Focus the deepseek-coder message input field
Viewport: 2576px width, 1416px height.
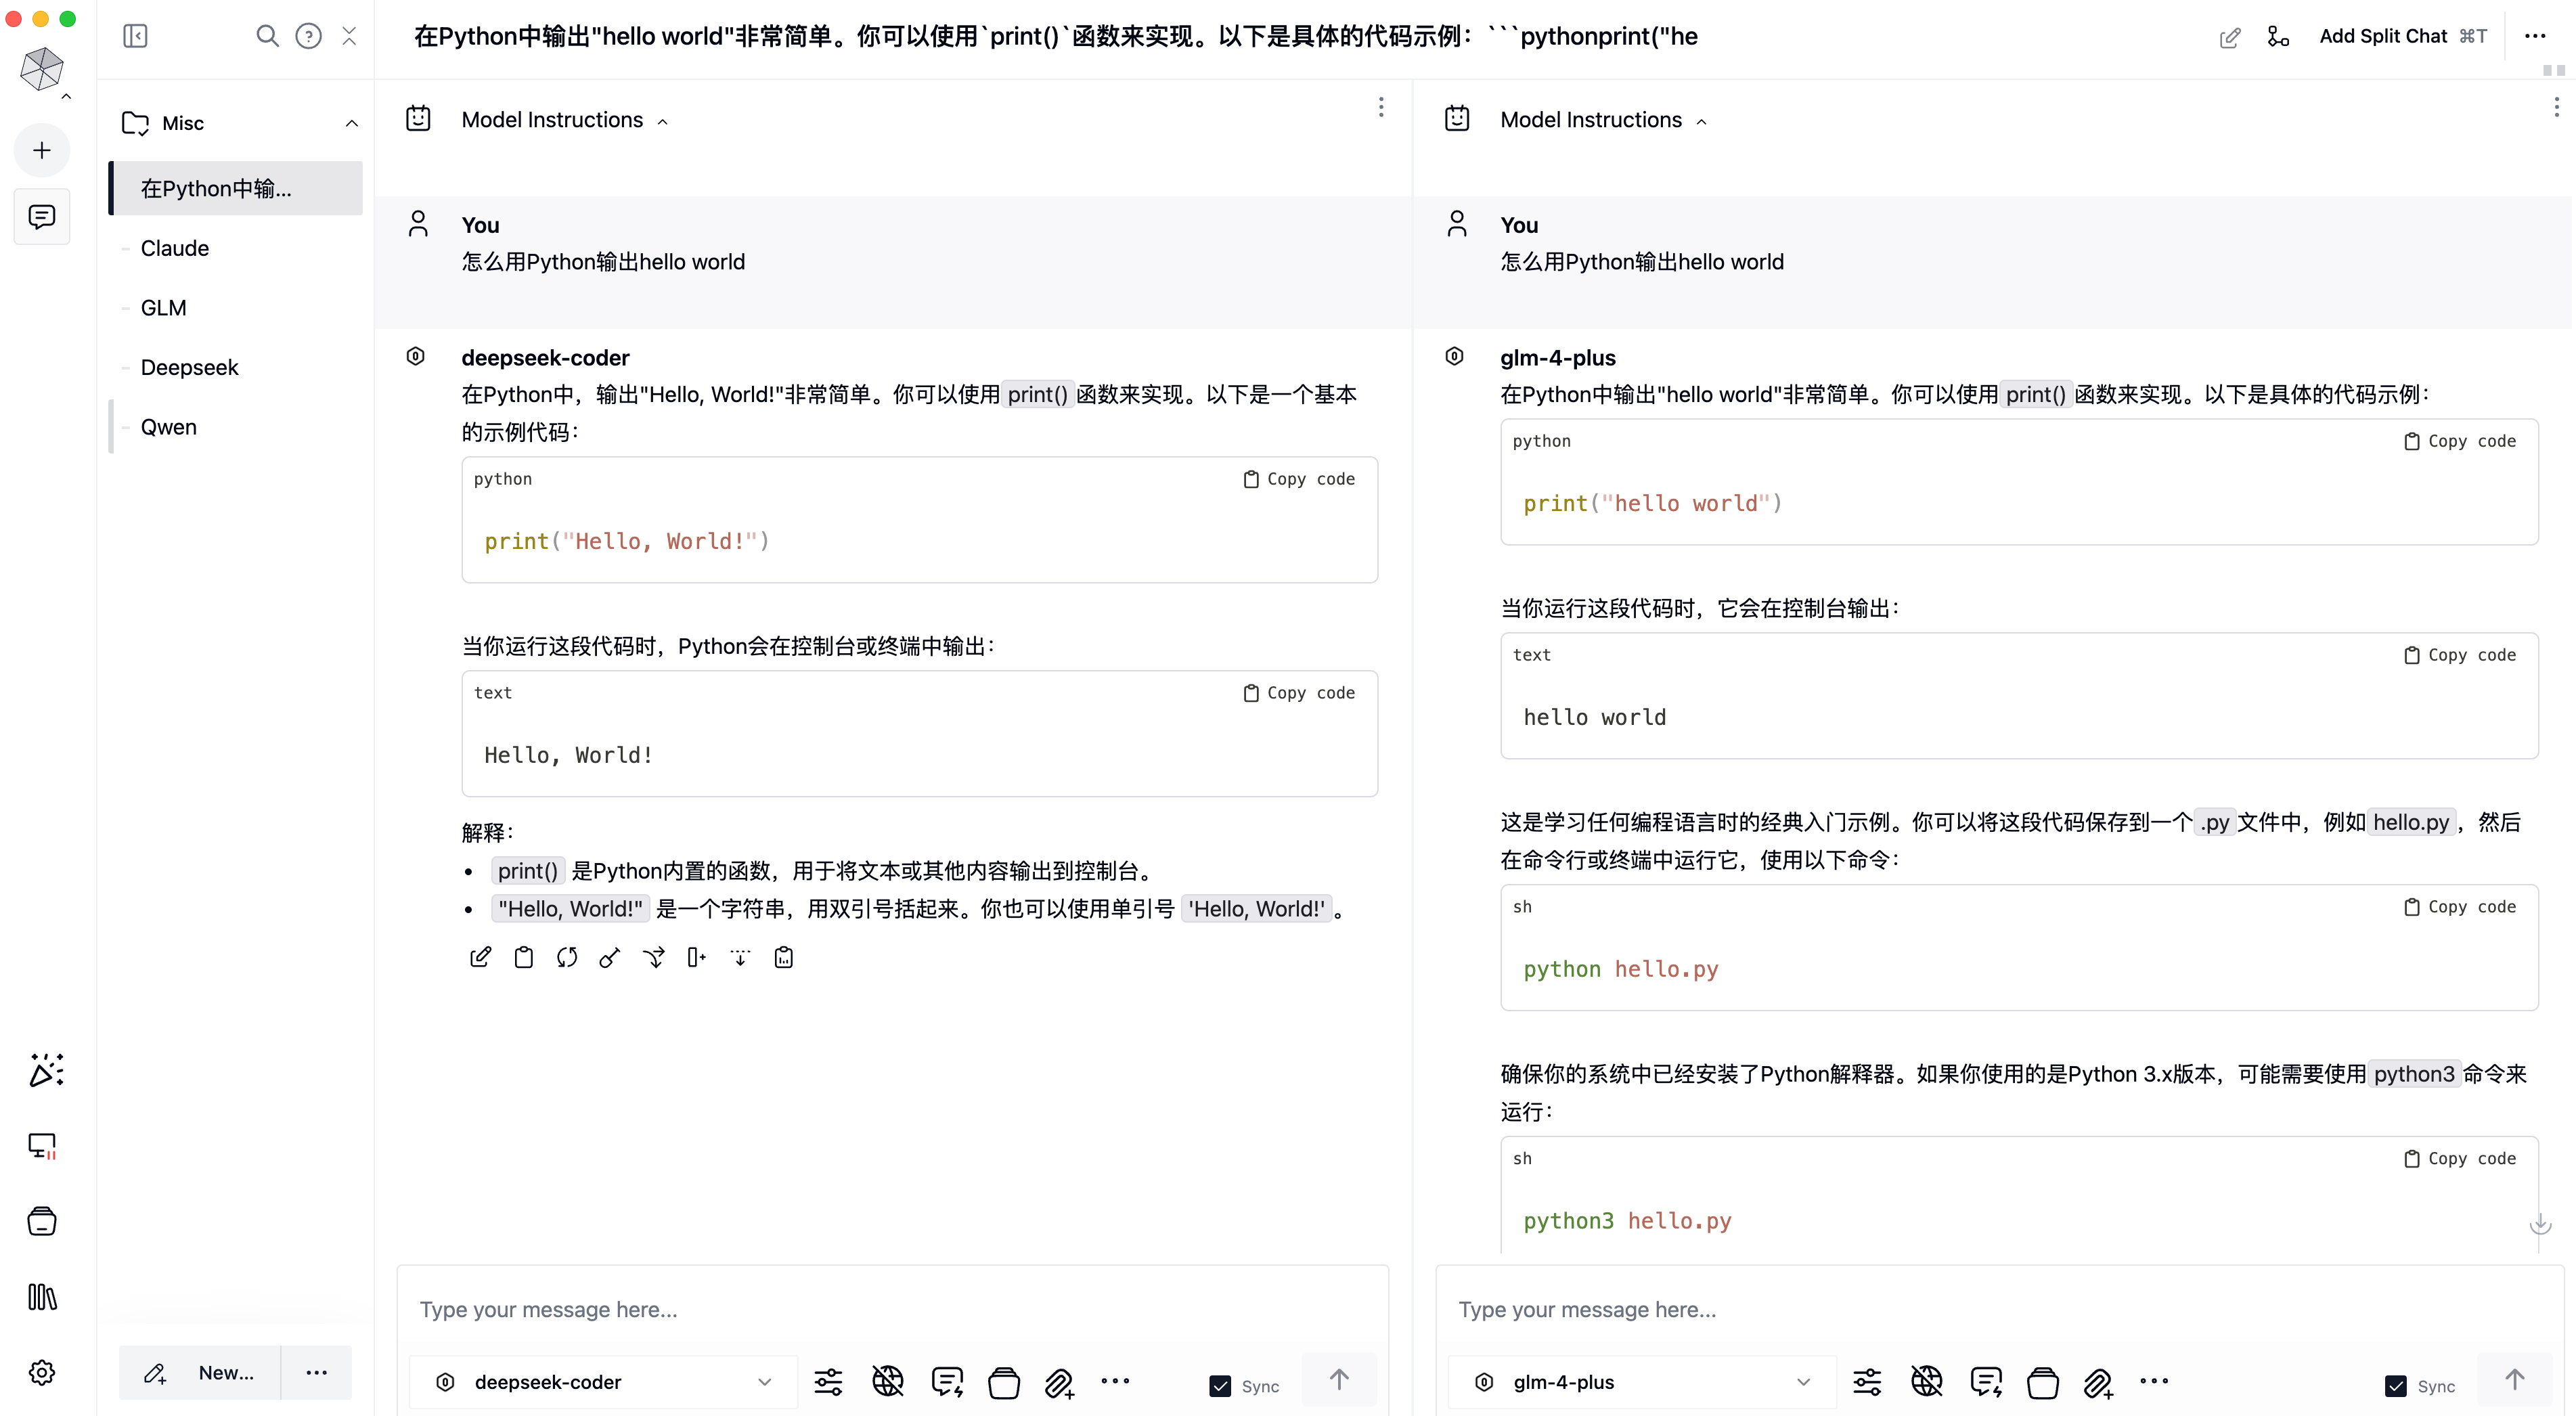pyautogui.click(x=892, y=1310)
